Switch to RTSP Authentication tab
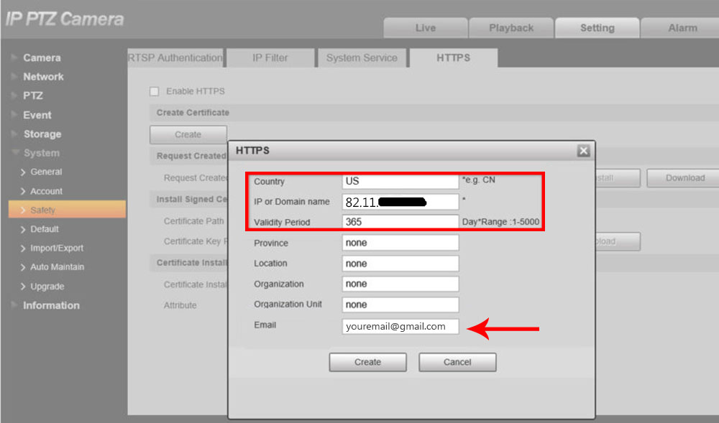This screenshot has height=423, width=719. coord(175,57)
